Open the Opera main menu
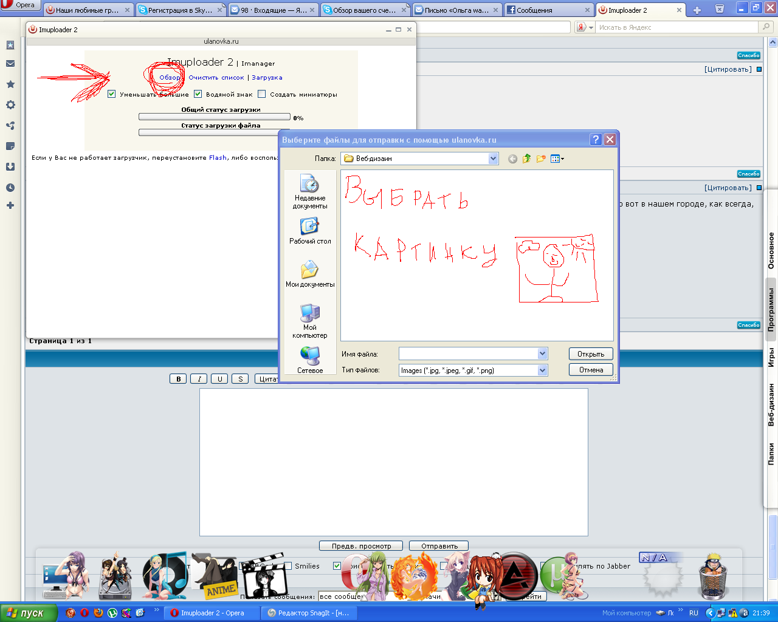Screen dimensions: 778x622 coord(20,5)
